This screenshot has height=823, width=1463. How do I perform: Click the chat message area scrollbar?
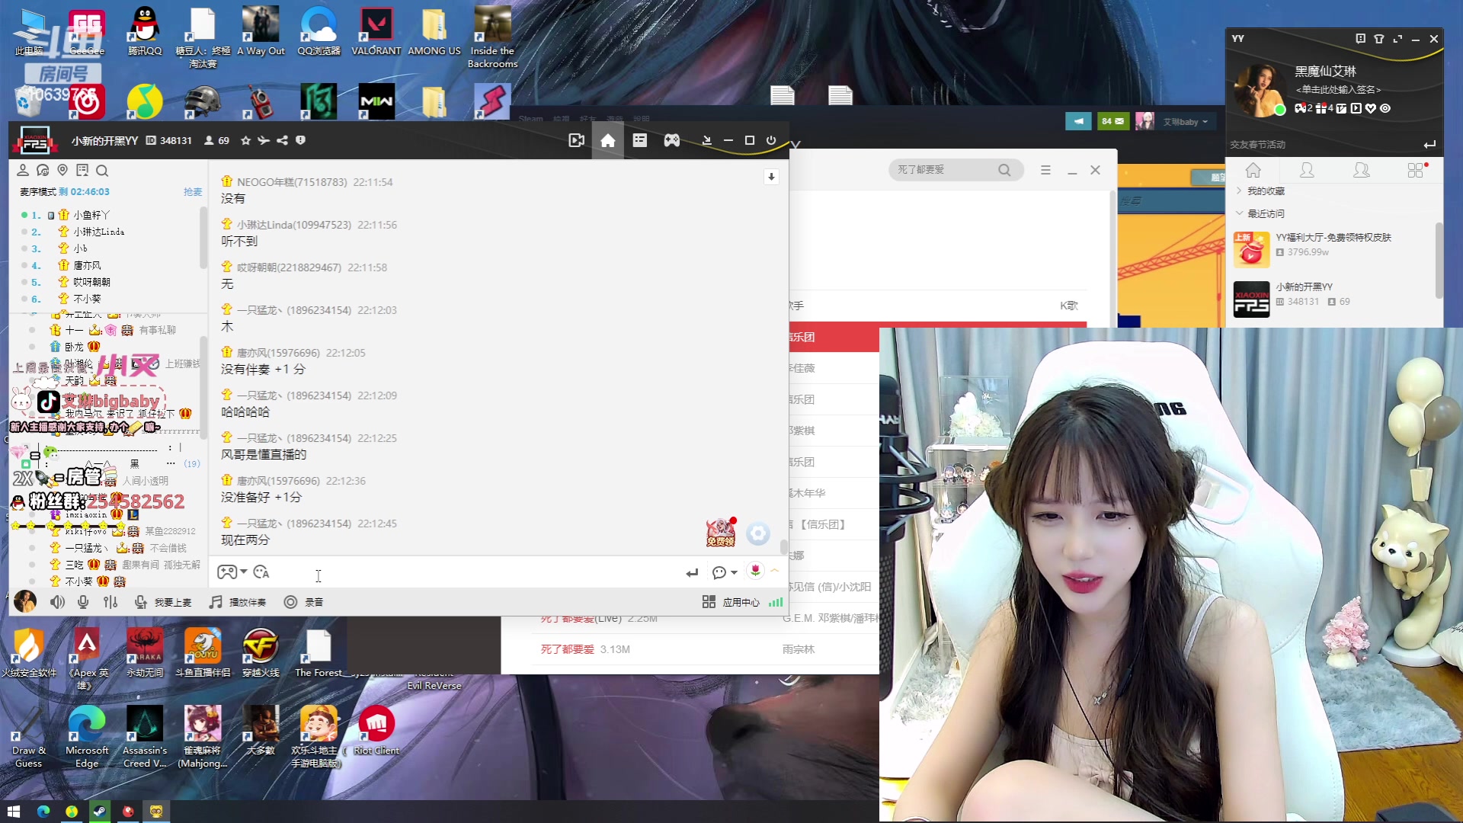(783, 547)
